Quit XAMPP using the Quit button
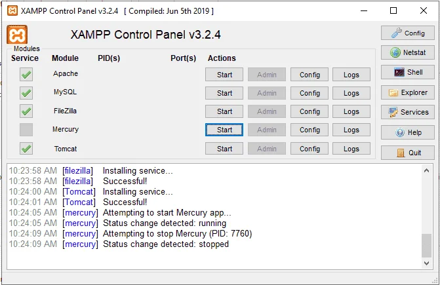 coord(407,153)
